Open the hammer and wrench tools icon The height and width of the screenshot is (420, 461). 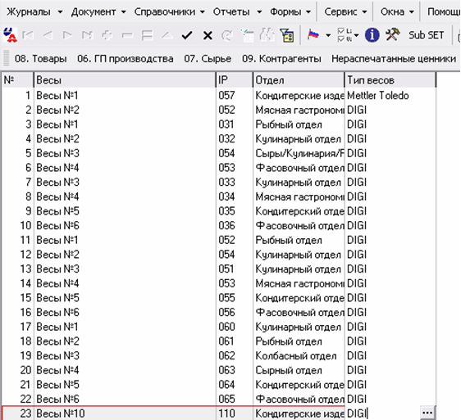click(x=392, y=35)
